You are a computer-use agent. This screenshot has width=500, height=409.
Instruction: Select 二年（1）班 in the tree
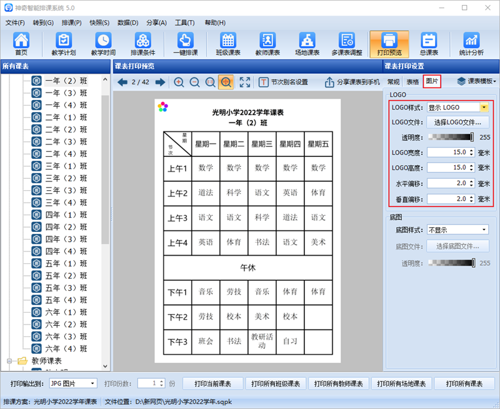pos(66,117)
